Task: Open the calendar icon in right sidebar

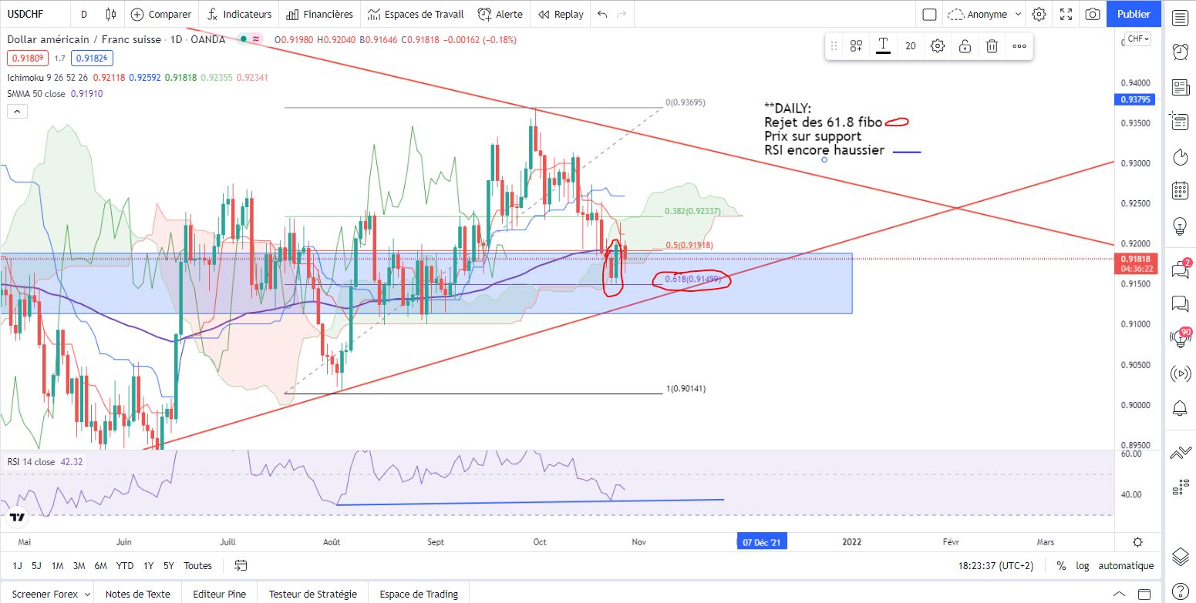Action: [1180, 189]
